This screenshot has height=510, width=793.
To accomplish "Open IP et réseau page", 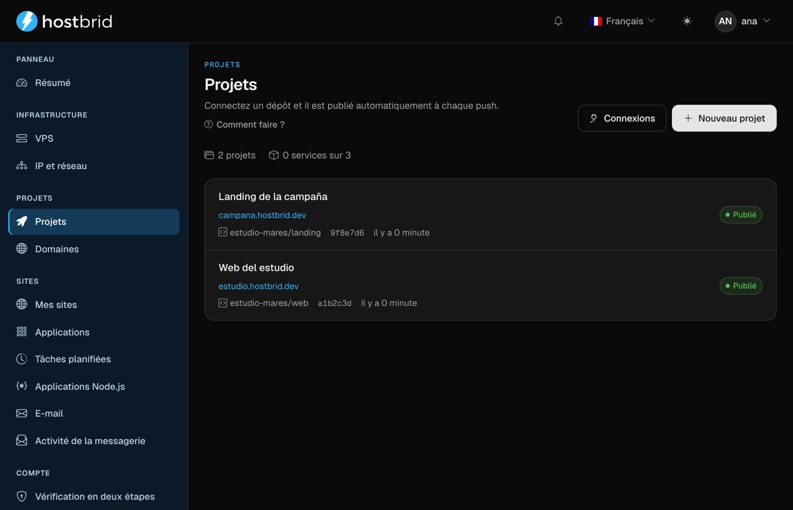I will tap(94, 166).
